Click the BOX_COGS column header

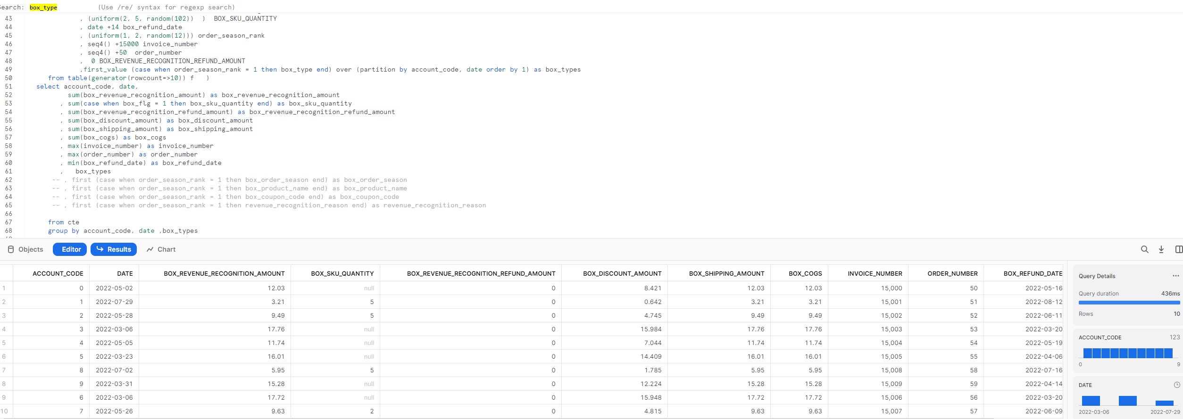[x=805, y=273]
